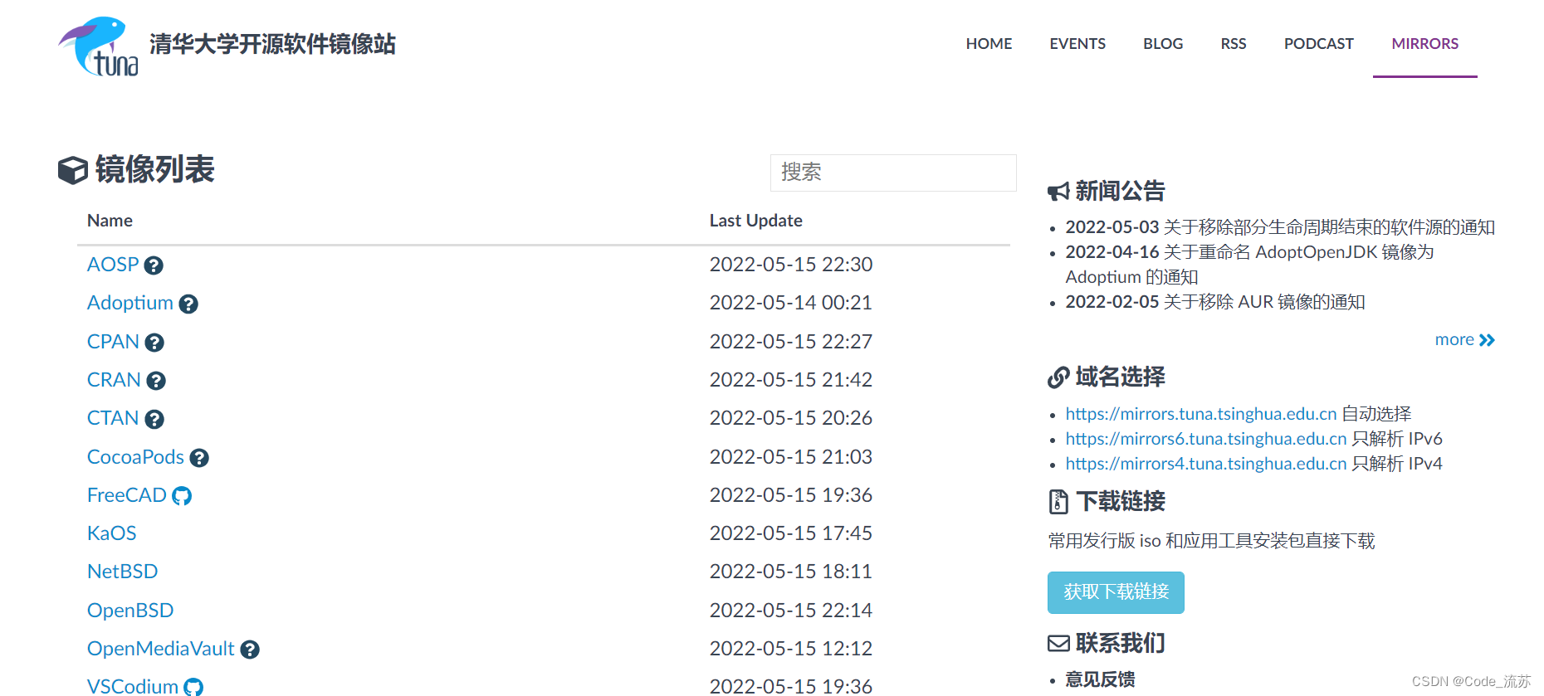Open the KaOS mirror link

(x=111, y=533)
